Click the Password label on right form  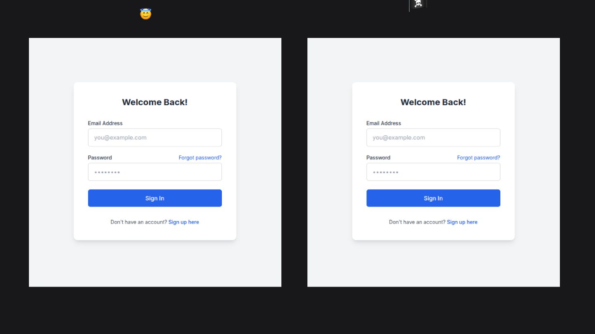pyautogui.click(x=378, y=158)
